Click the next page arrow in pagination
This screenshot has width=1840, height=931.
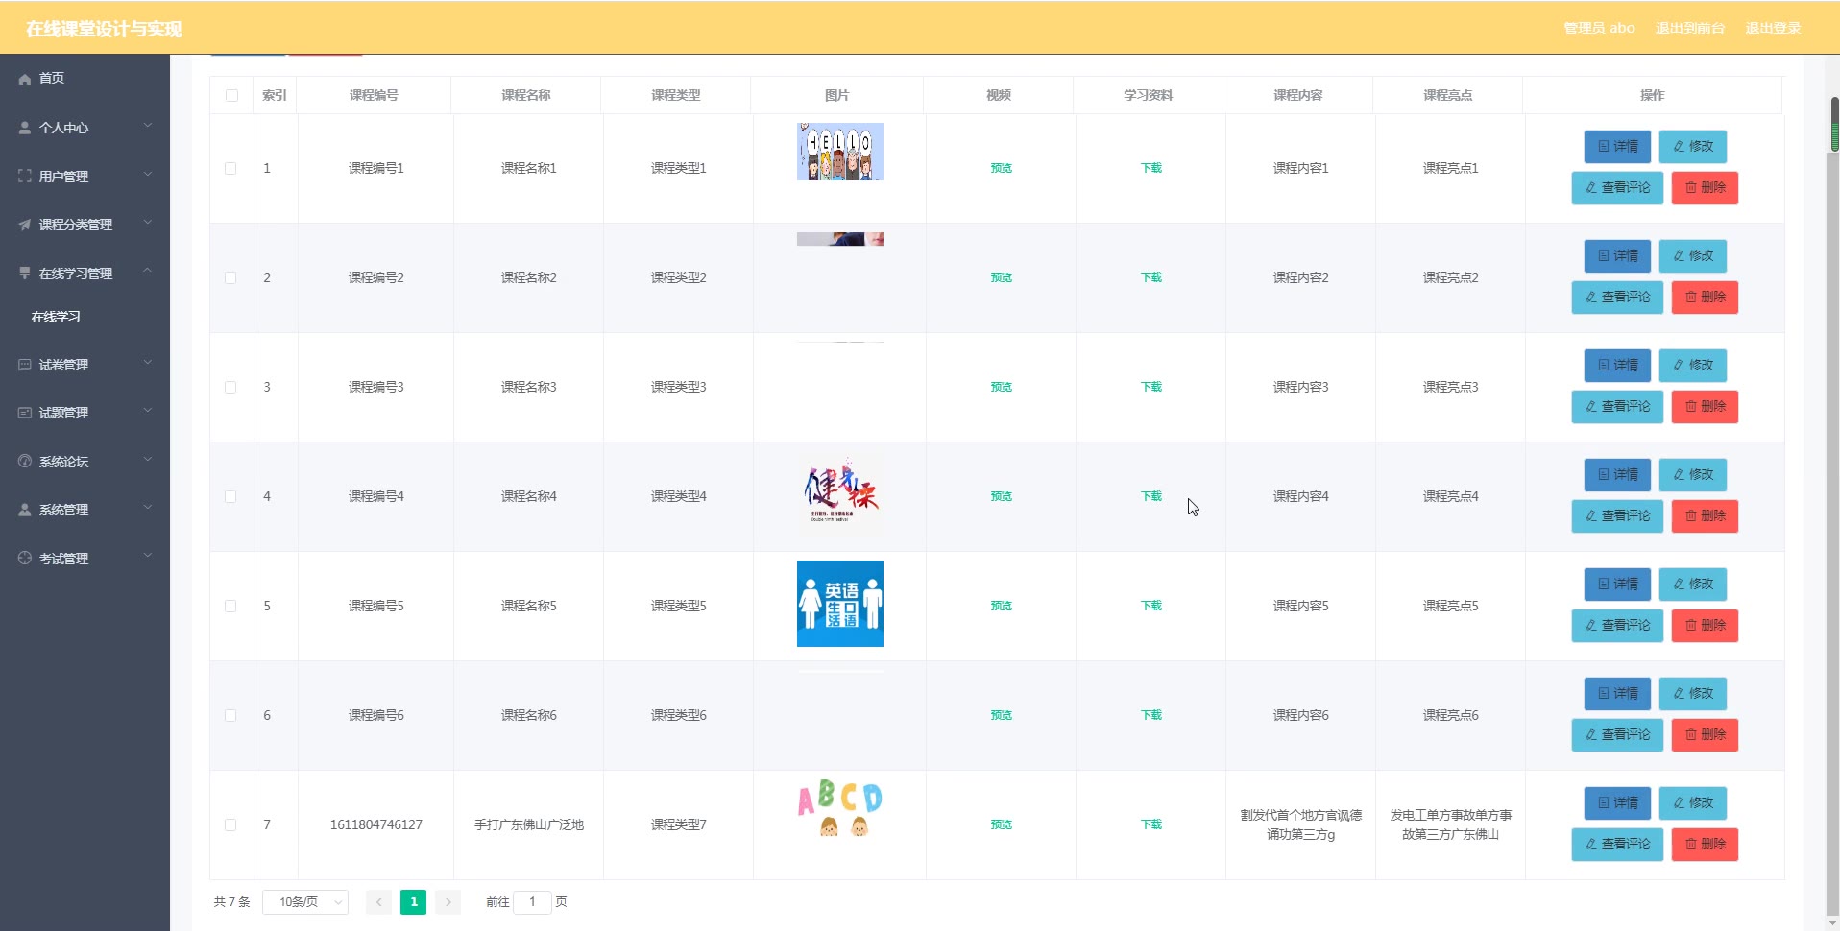(x=448, y=902)
